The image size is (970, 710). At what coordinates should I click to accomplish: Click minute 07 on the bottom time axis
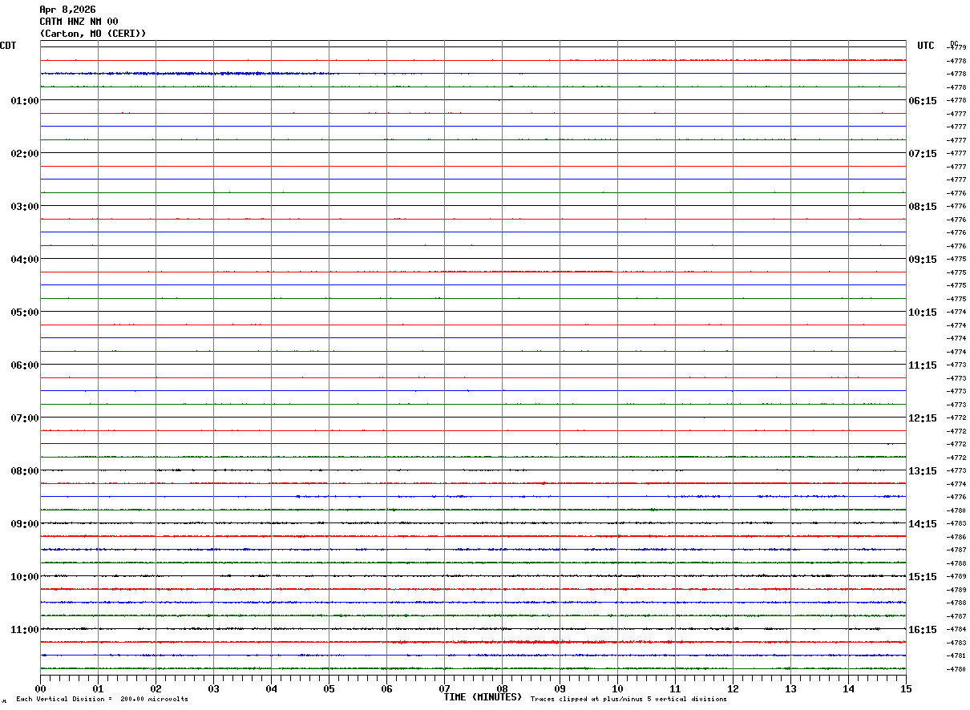point(444,688)
